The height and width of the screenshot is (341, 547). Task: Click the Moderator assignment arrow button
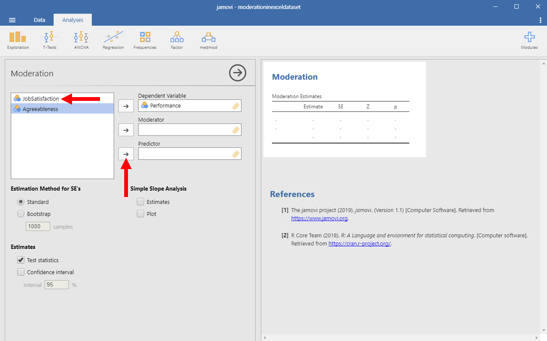pos(126,130)
